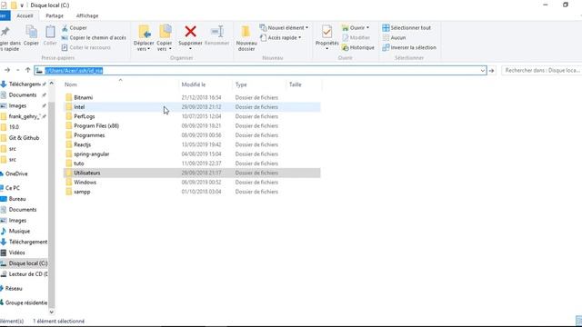582x327 pixels.
Task: Sort by the Taille column header
Action: coord(295,84)
